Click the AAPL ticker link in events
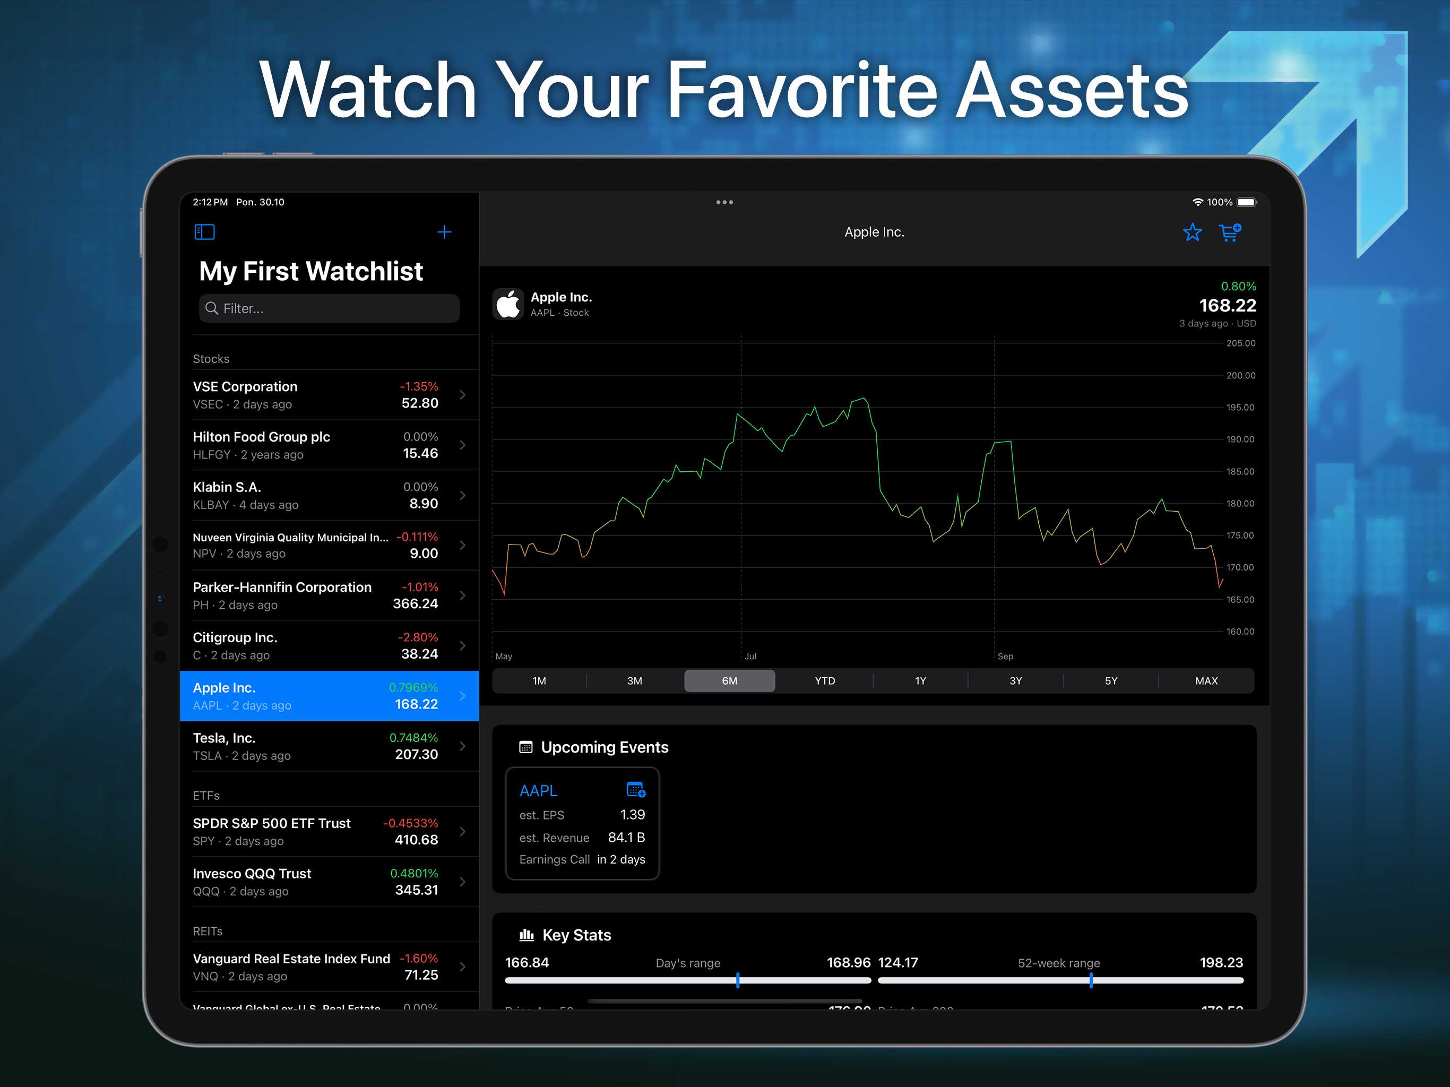 click(538, 791)
